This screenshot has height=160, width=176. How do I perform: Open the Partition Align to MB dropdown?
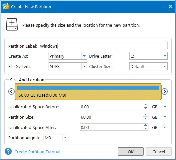(56, 138)
